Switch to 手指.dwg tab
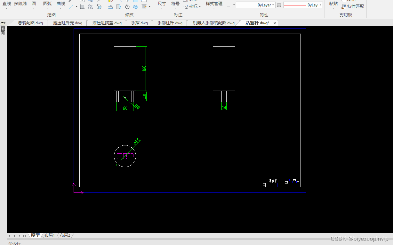Image resolution: width=393 pixels, height=245 pixels. (x=139, y=23)
